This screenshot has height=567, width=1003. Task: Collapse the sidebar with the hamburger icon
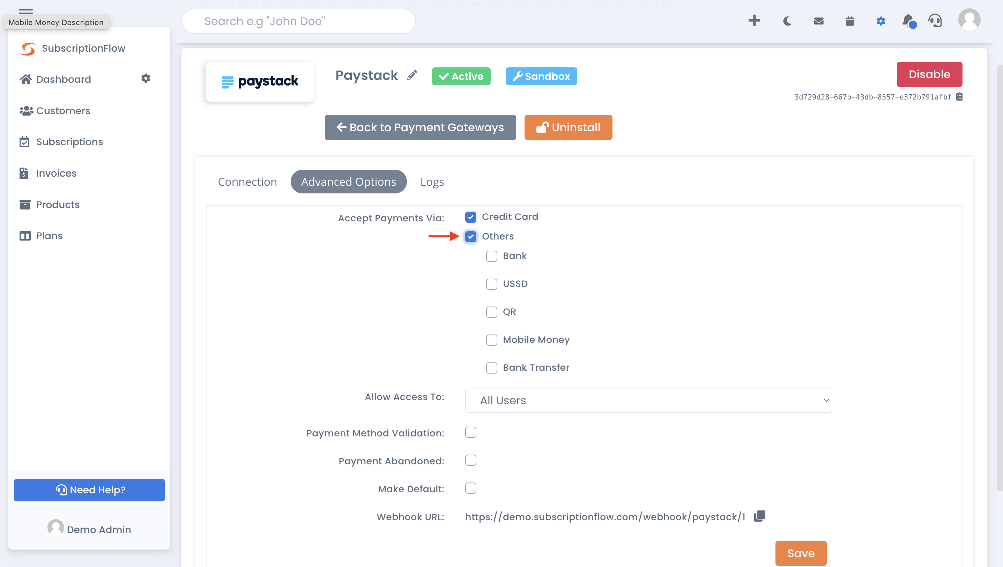click(x=26, y=12)
